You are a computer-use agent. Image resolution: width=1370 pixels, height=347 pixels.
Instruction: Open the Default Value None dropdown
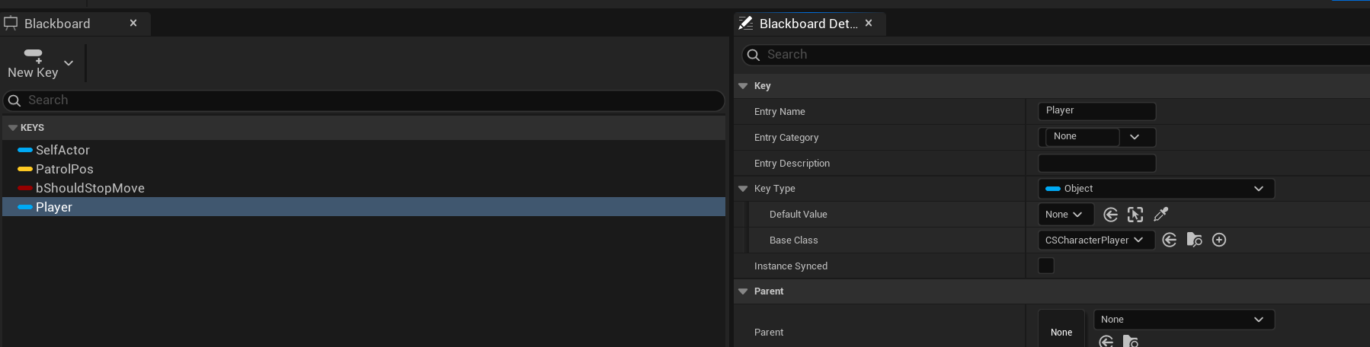point(1065,215)
